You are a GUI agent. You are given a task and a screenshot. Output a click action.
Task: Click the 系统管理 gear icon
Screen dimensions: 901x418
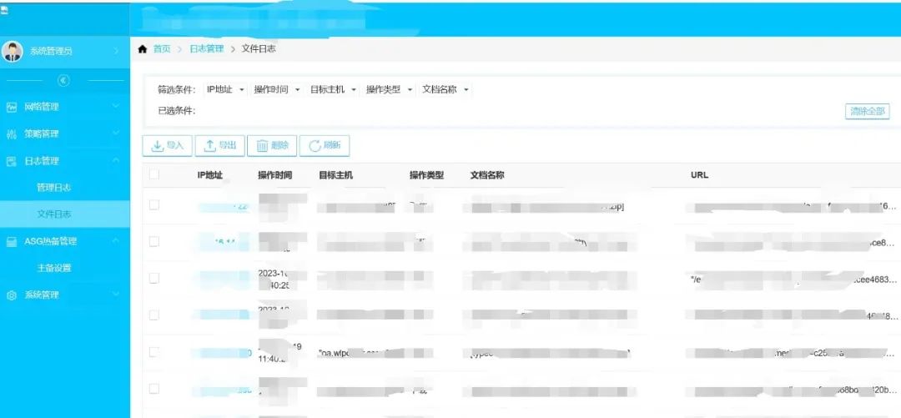point(12,295)
